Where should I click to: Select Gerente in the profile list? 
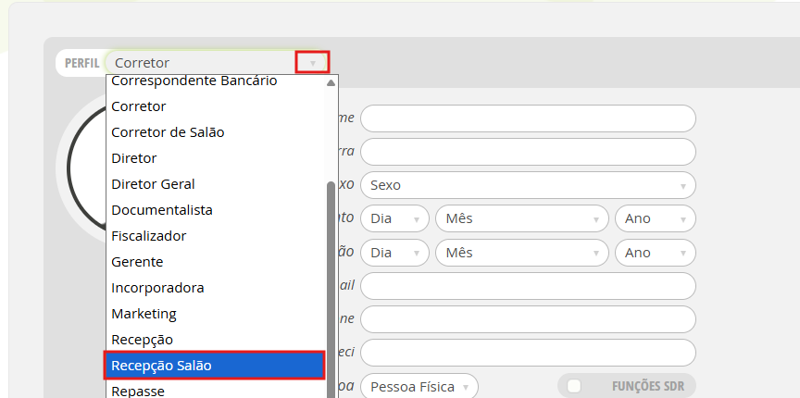[x=137, y=262]
